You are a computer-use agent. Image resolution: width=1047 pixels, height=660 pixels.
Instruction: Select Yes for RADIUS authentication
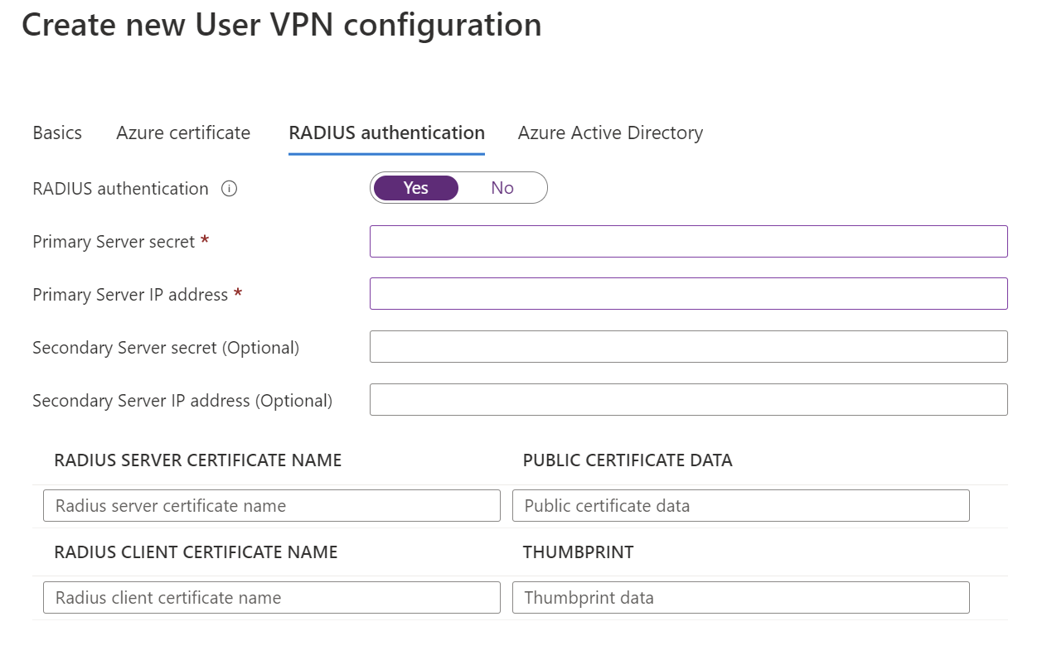point(414,187)
